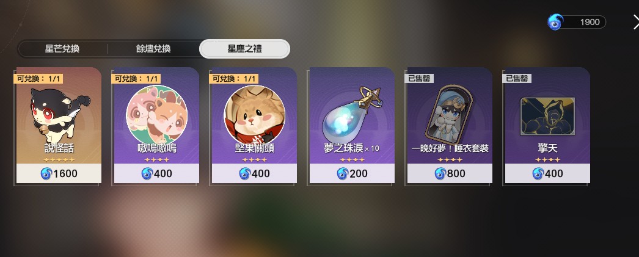Click the 1600 price bar under 說怪話
This screenshot has width=639, height=257.
point(59,173)
